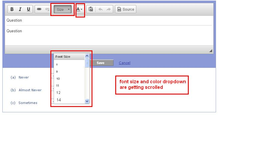Toggle italic formatting
This screenshot has height=160, width=256.
click(x=20, y=9)
